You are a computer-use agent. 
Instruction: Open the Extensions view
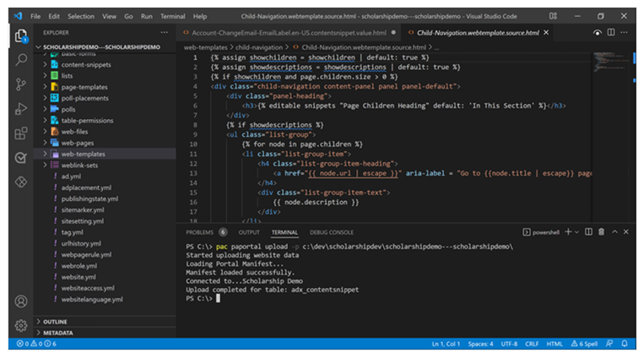(21, 133)
